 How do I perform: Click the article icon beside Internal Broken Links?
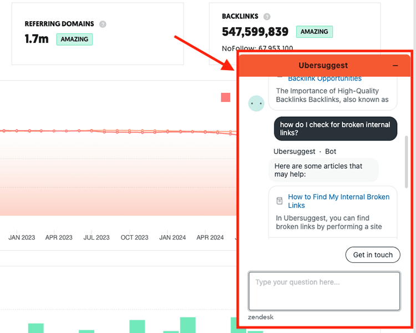280,201
